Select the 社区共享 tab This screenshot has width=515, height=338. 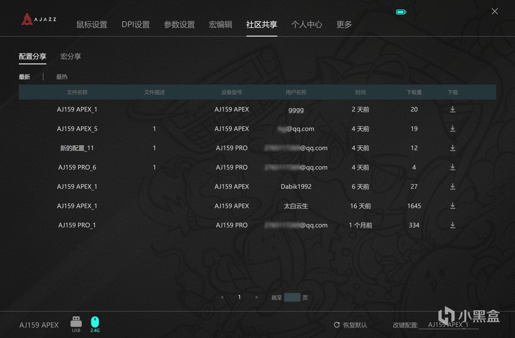(262, 25)
